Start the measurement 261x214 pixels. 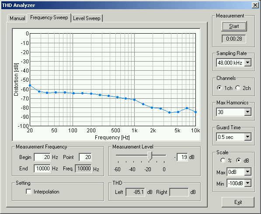coord(234,26)
